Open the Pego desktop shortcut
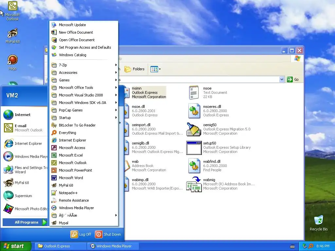Viewport: 335px width, 251px height. 12,62
